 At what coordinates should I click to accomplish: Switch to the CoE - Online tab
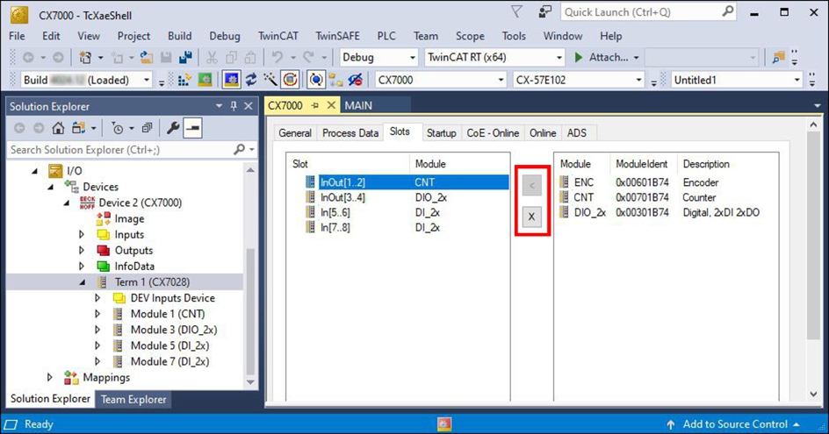coord(493,133)
